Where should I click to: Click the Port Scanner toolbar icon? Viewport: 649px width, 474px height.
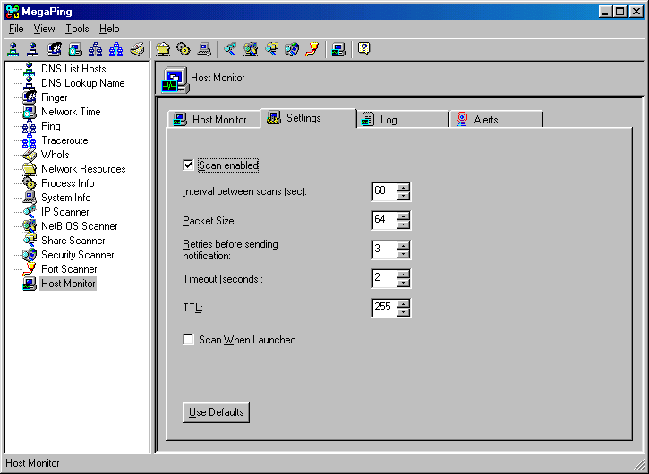[312, 49]
